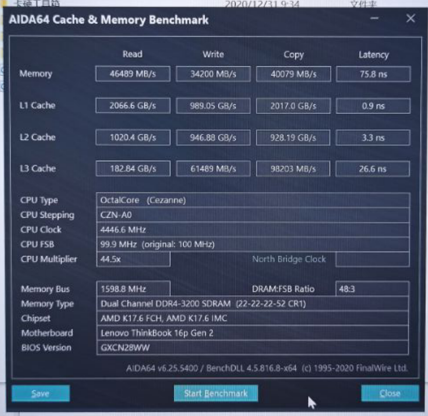
Task: Close window using title bar X
Action: coord(411,18)
